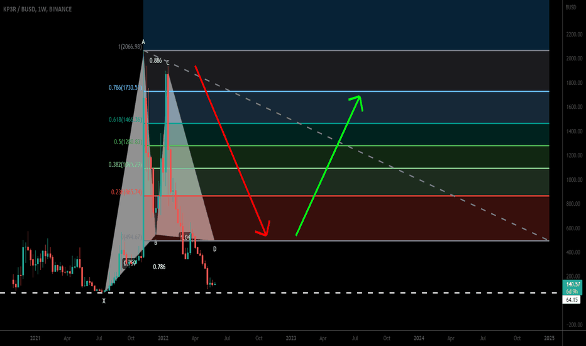This screenshot has height=346, width=586.
Task: Click the 1200.00 price axis label
Action: point(574,155)
